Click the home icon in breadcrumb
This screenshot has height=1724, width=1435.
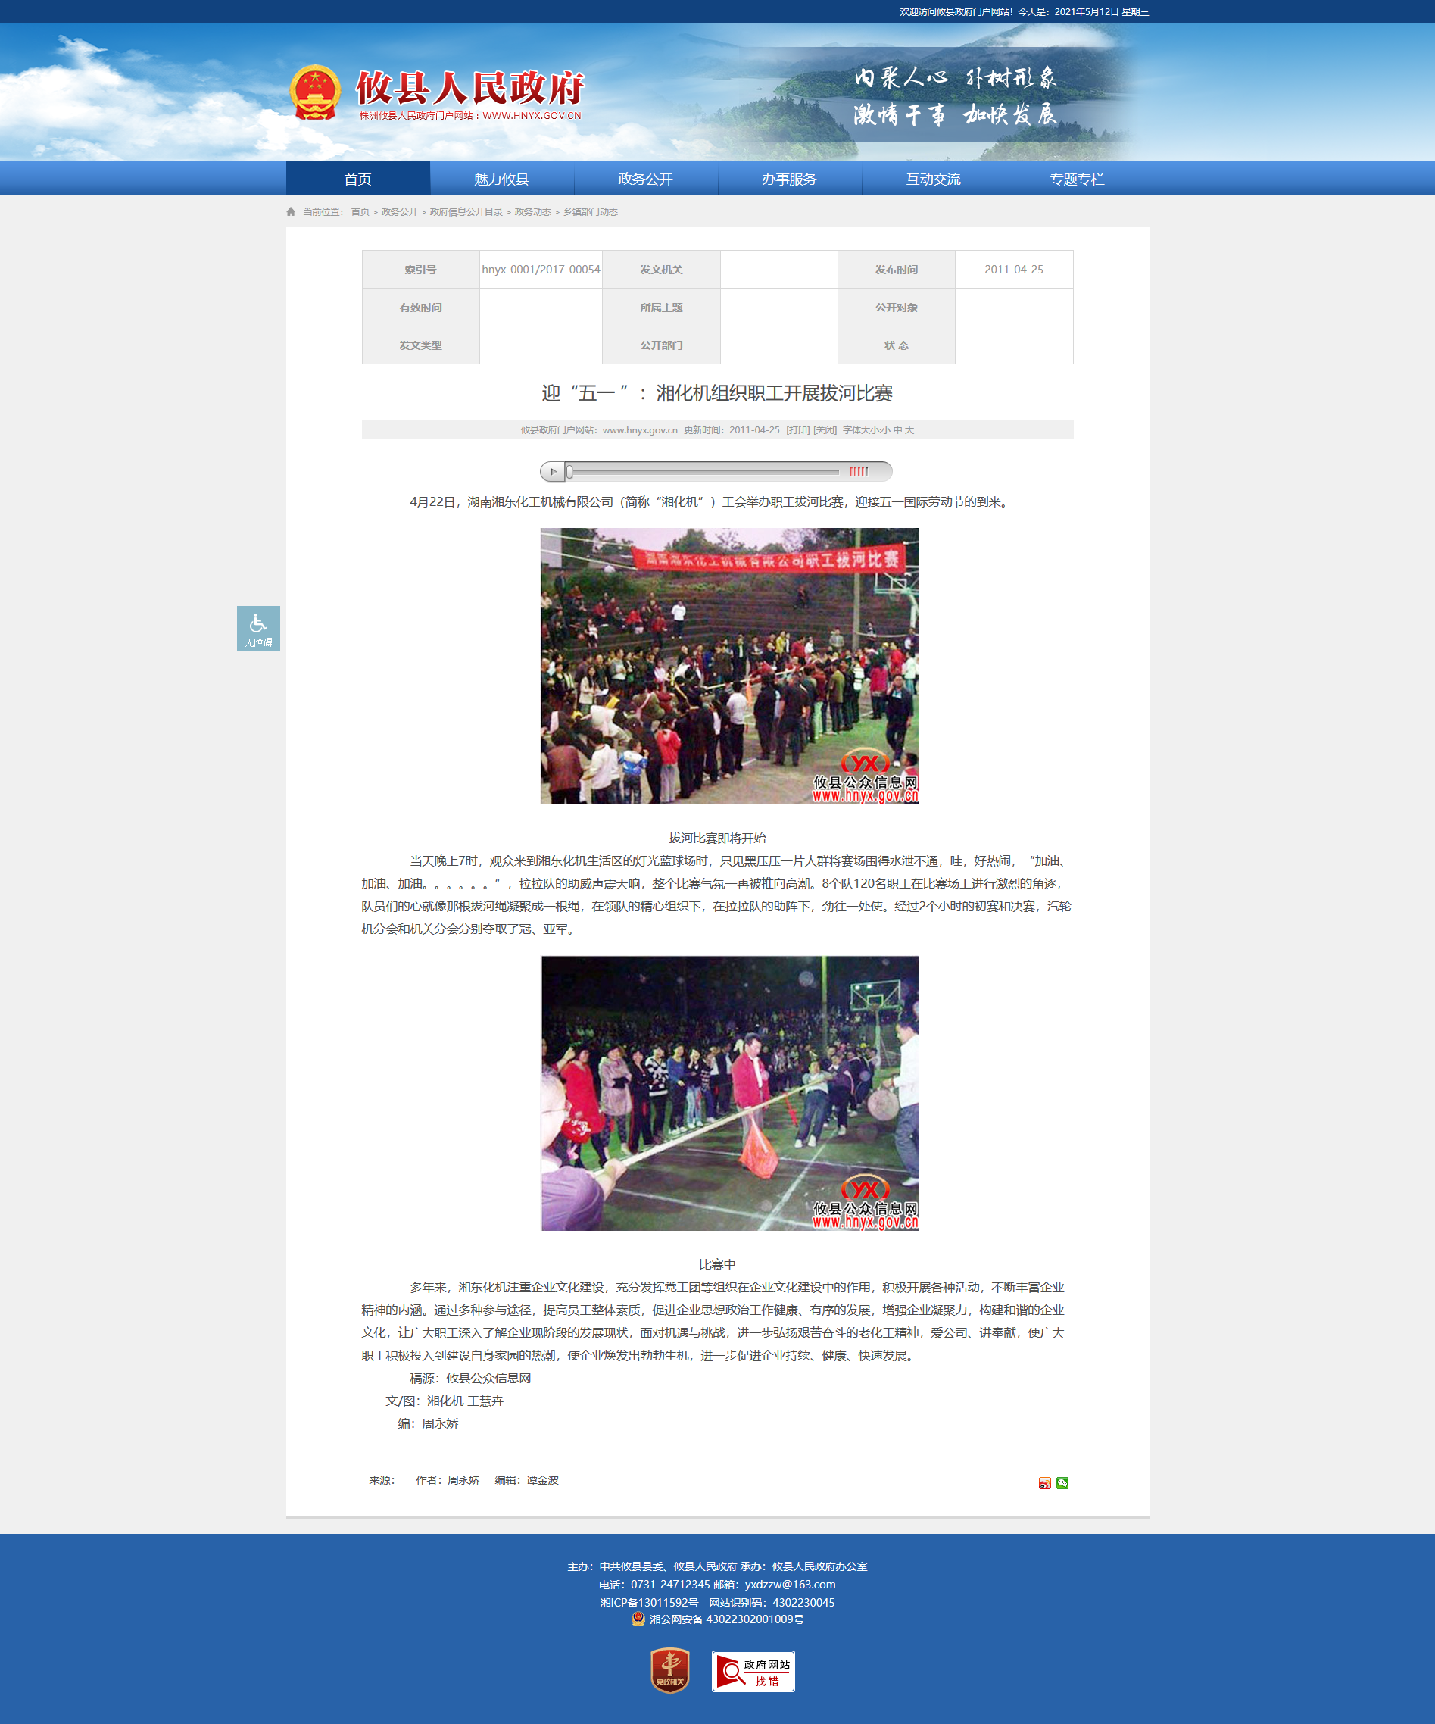click(x=291, y=212)
